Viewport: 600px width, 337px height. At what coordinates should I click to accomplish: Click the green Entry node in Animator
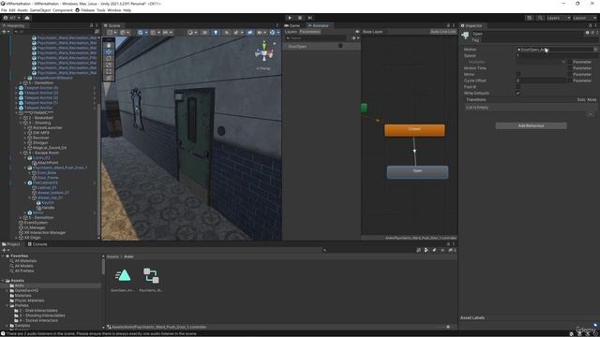click(364, 108)
